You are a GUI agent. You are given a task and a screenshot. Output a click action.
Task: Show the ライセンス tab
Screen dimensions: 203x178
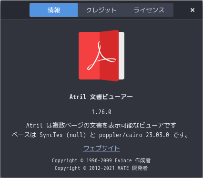[149, 10]
